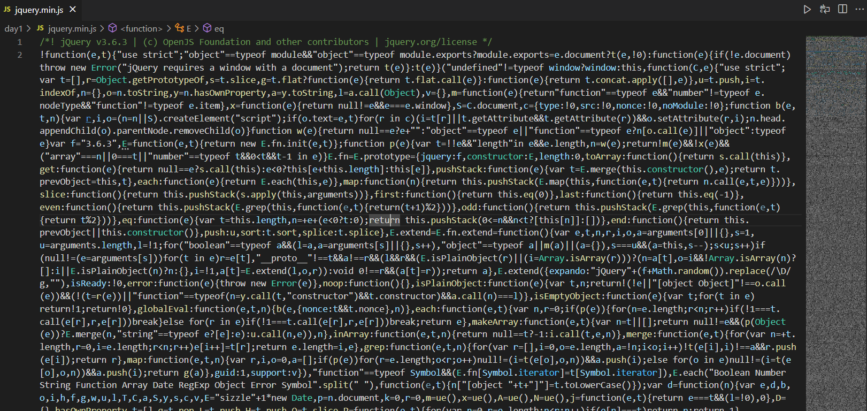Open jquery.min.js breadcrumb item
This screenshot has height=411, width=867.
(x=72, y=29)
